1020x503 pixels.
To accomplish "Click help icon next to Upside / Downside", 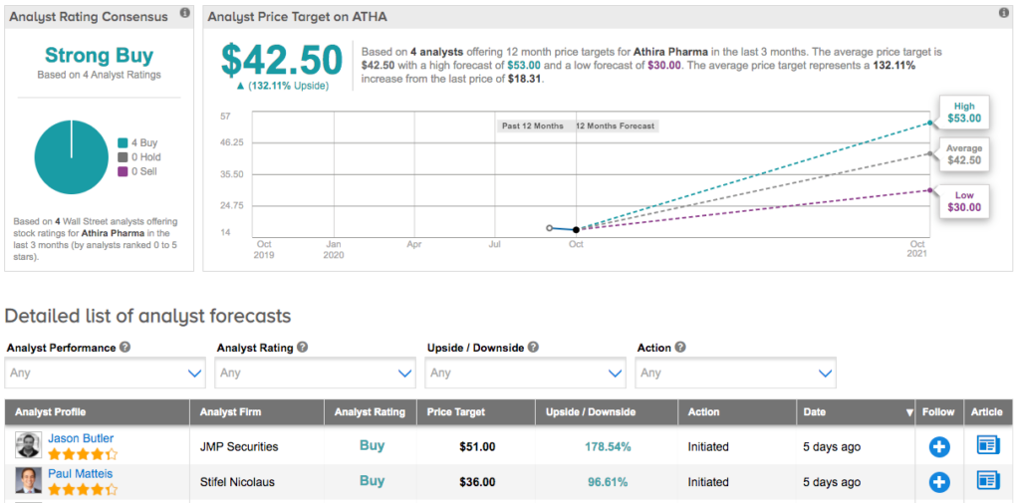I will [x=534, y=348].
